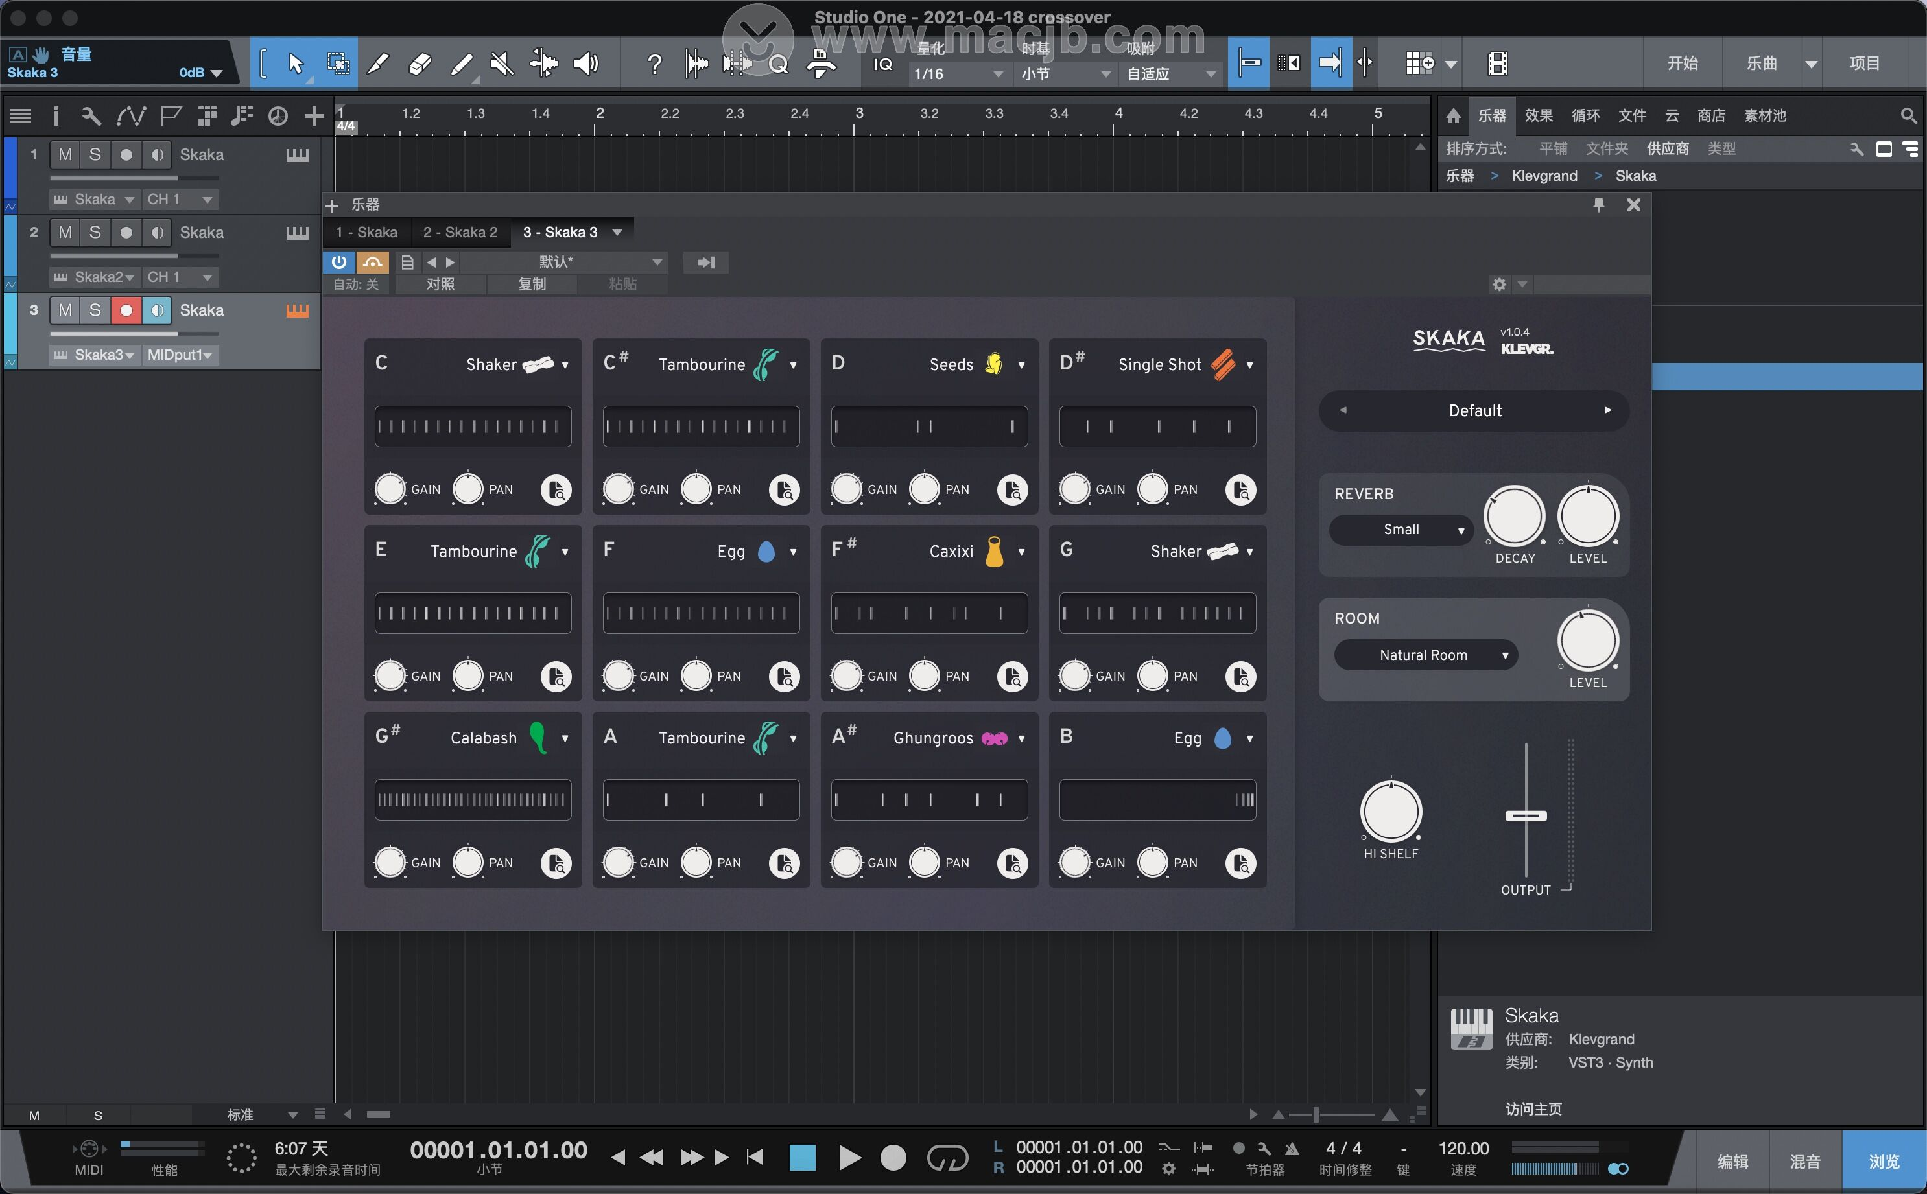The height and width of the screenshot is (1194, 1927).
Task: Open the 循环 browser tab
Action: click(x=1586, y=116)
